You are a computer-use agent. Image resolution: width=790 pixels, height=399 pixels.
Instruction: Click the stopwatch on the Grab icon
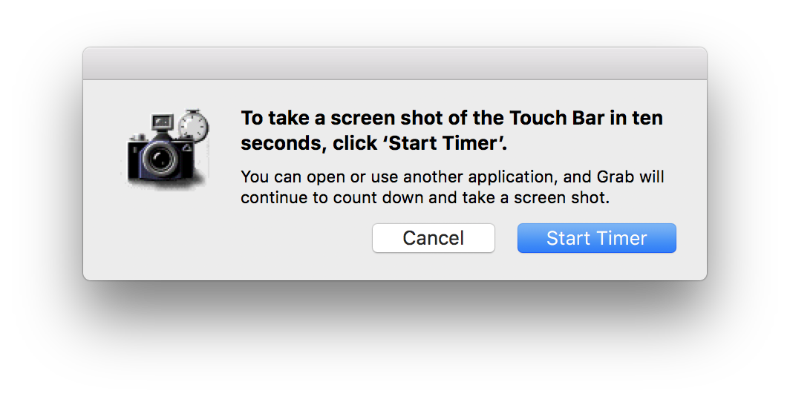(x=194, y=125)
